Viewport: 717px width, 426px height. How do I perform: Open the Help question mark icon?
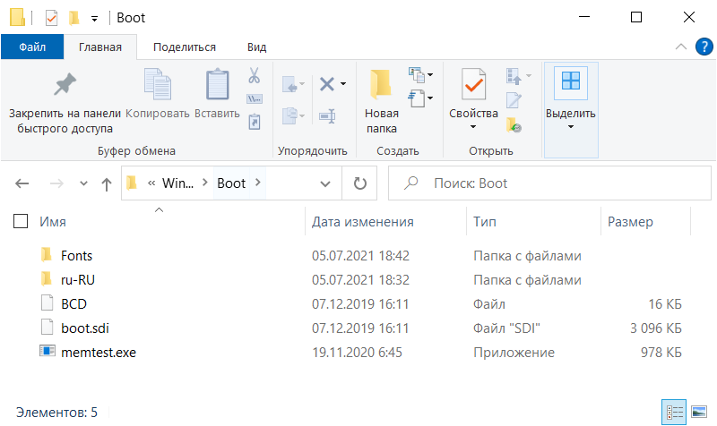(x=704, y=47)
